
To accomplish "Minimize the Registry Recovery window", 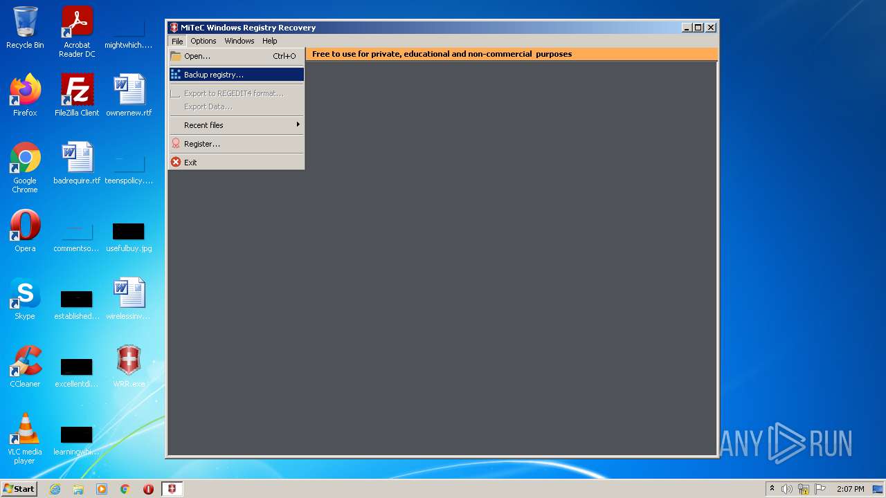I will [687, 28].
